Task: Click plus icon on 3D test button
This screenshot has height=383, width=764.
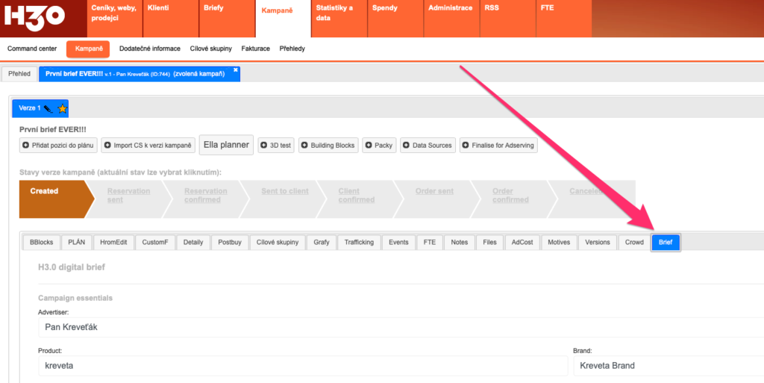Action: 264,145
